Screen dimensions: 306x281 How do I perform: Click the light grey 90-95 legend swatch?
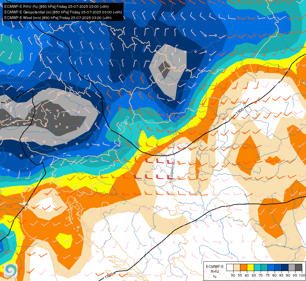[292, 268]
